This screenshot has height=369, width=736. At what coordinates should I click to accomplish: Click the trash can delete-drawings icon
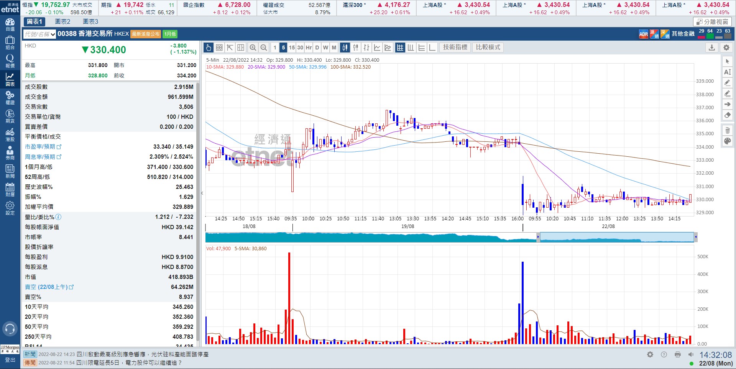[727, 131]
